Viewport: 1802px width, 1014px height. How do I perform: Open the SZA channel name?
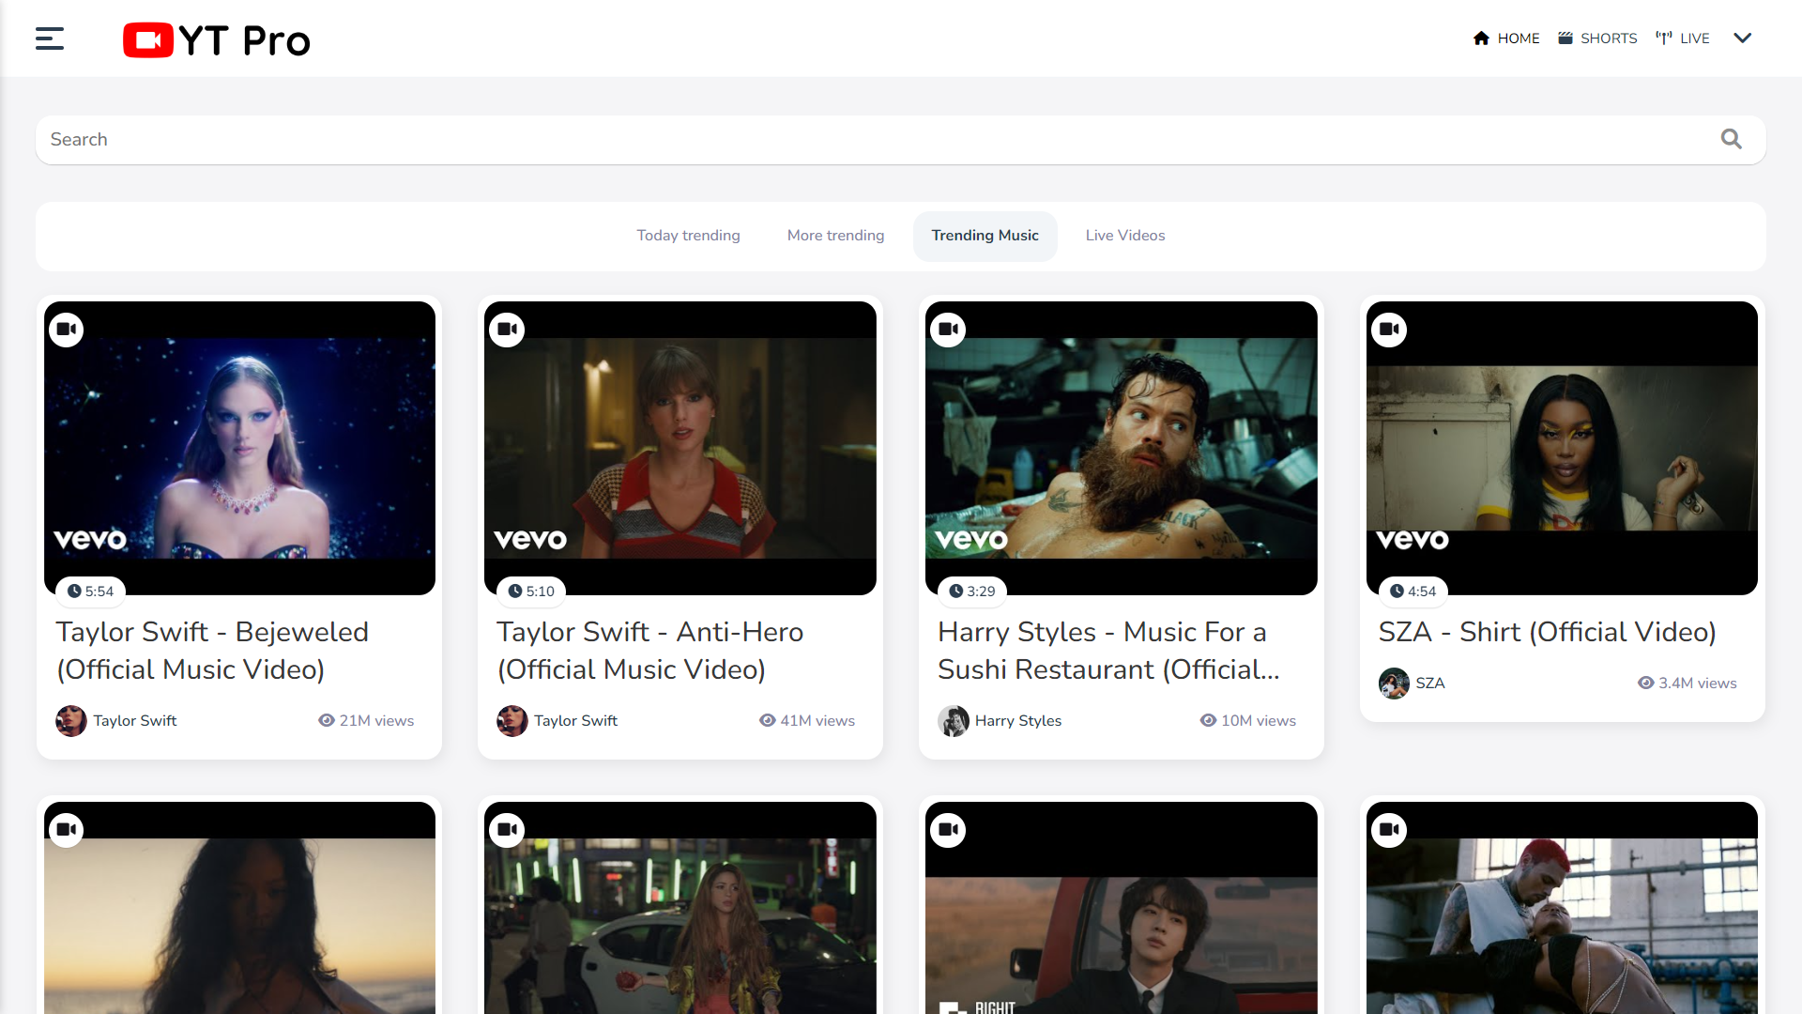[x=1430, y=684]
